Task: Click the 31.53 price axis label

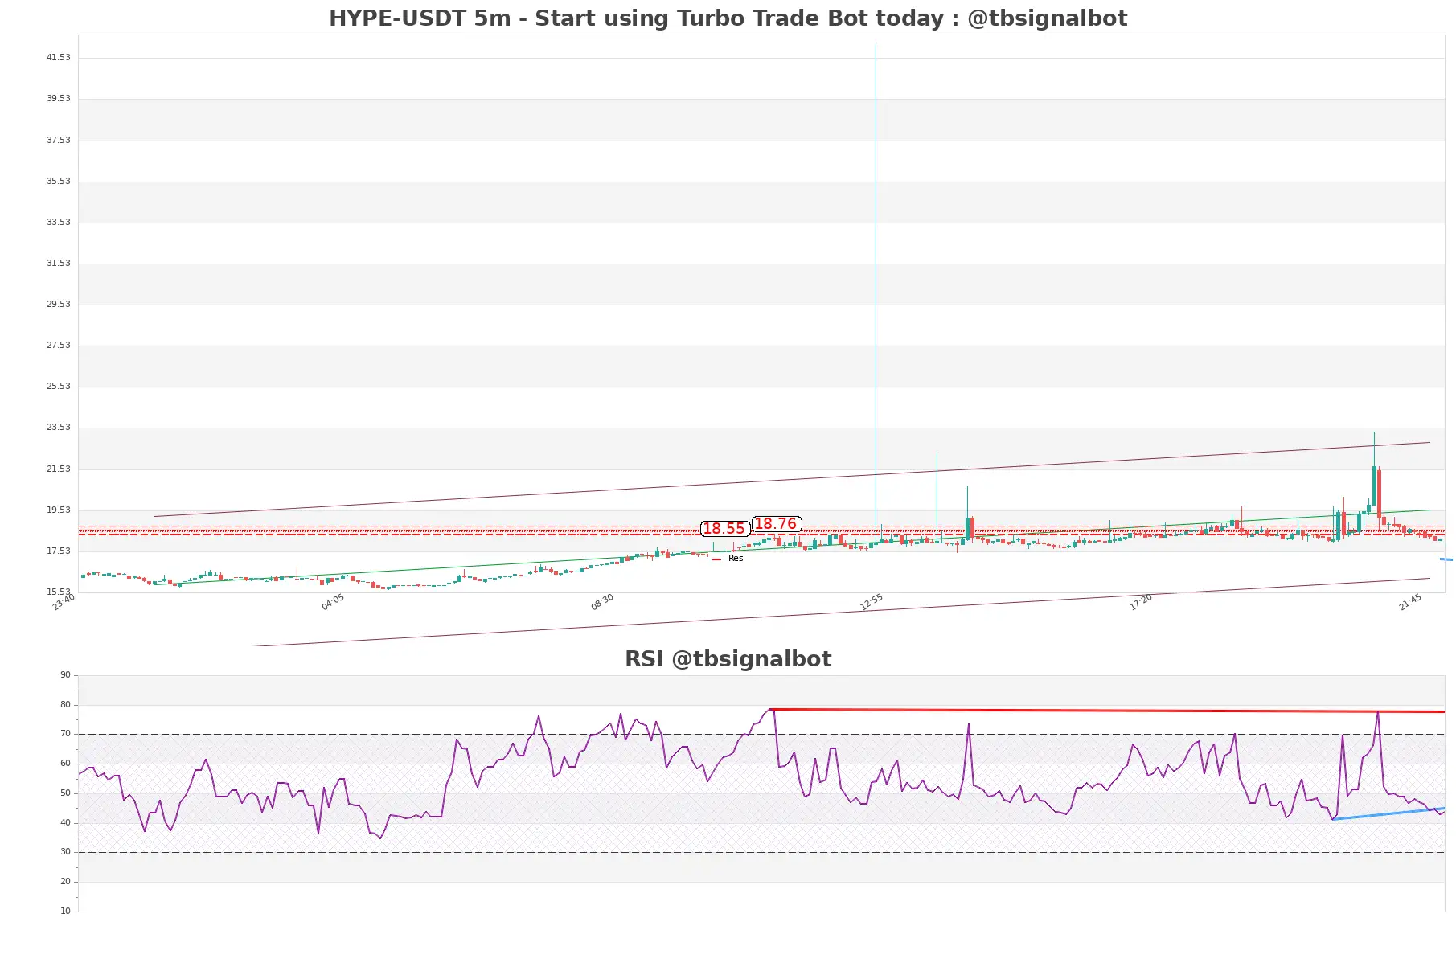Action: (x=58, y=264)
